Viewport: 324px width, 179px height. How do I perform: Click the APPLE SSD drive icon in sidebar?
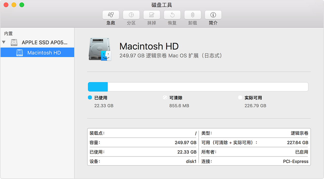coord(14,43)
